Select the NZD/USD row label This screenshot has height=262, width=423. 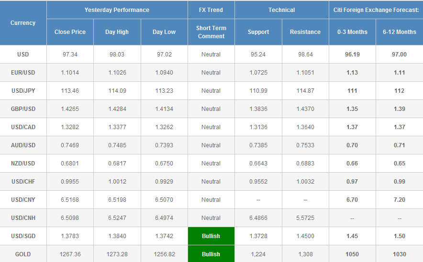(x=23, y=164)
